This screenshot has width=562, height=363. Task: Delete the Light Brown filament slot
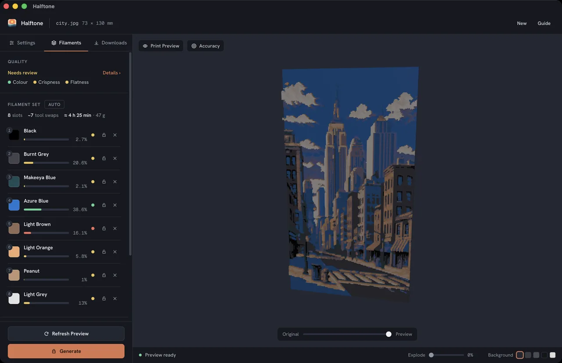pos(115,228)
